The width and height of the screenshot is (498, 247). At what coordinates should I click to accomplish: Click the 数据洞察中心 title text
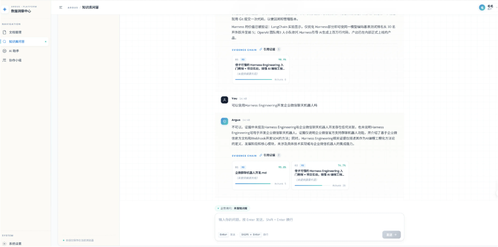click(x=21, y=11)
